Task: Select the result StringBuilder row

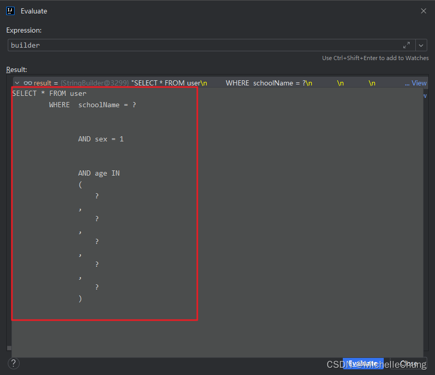Action: (x=220, y=83)
